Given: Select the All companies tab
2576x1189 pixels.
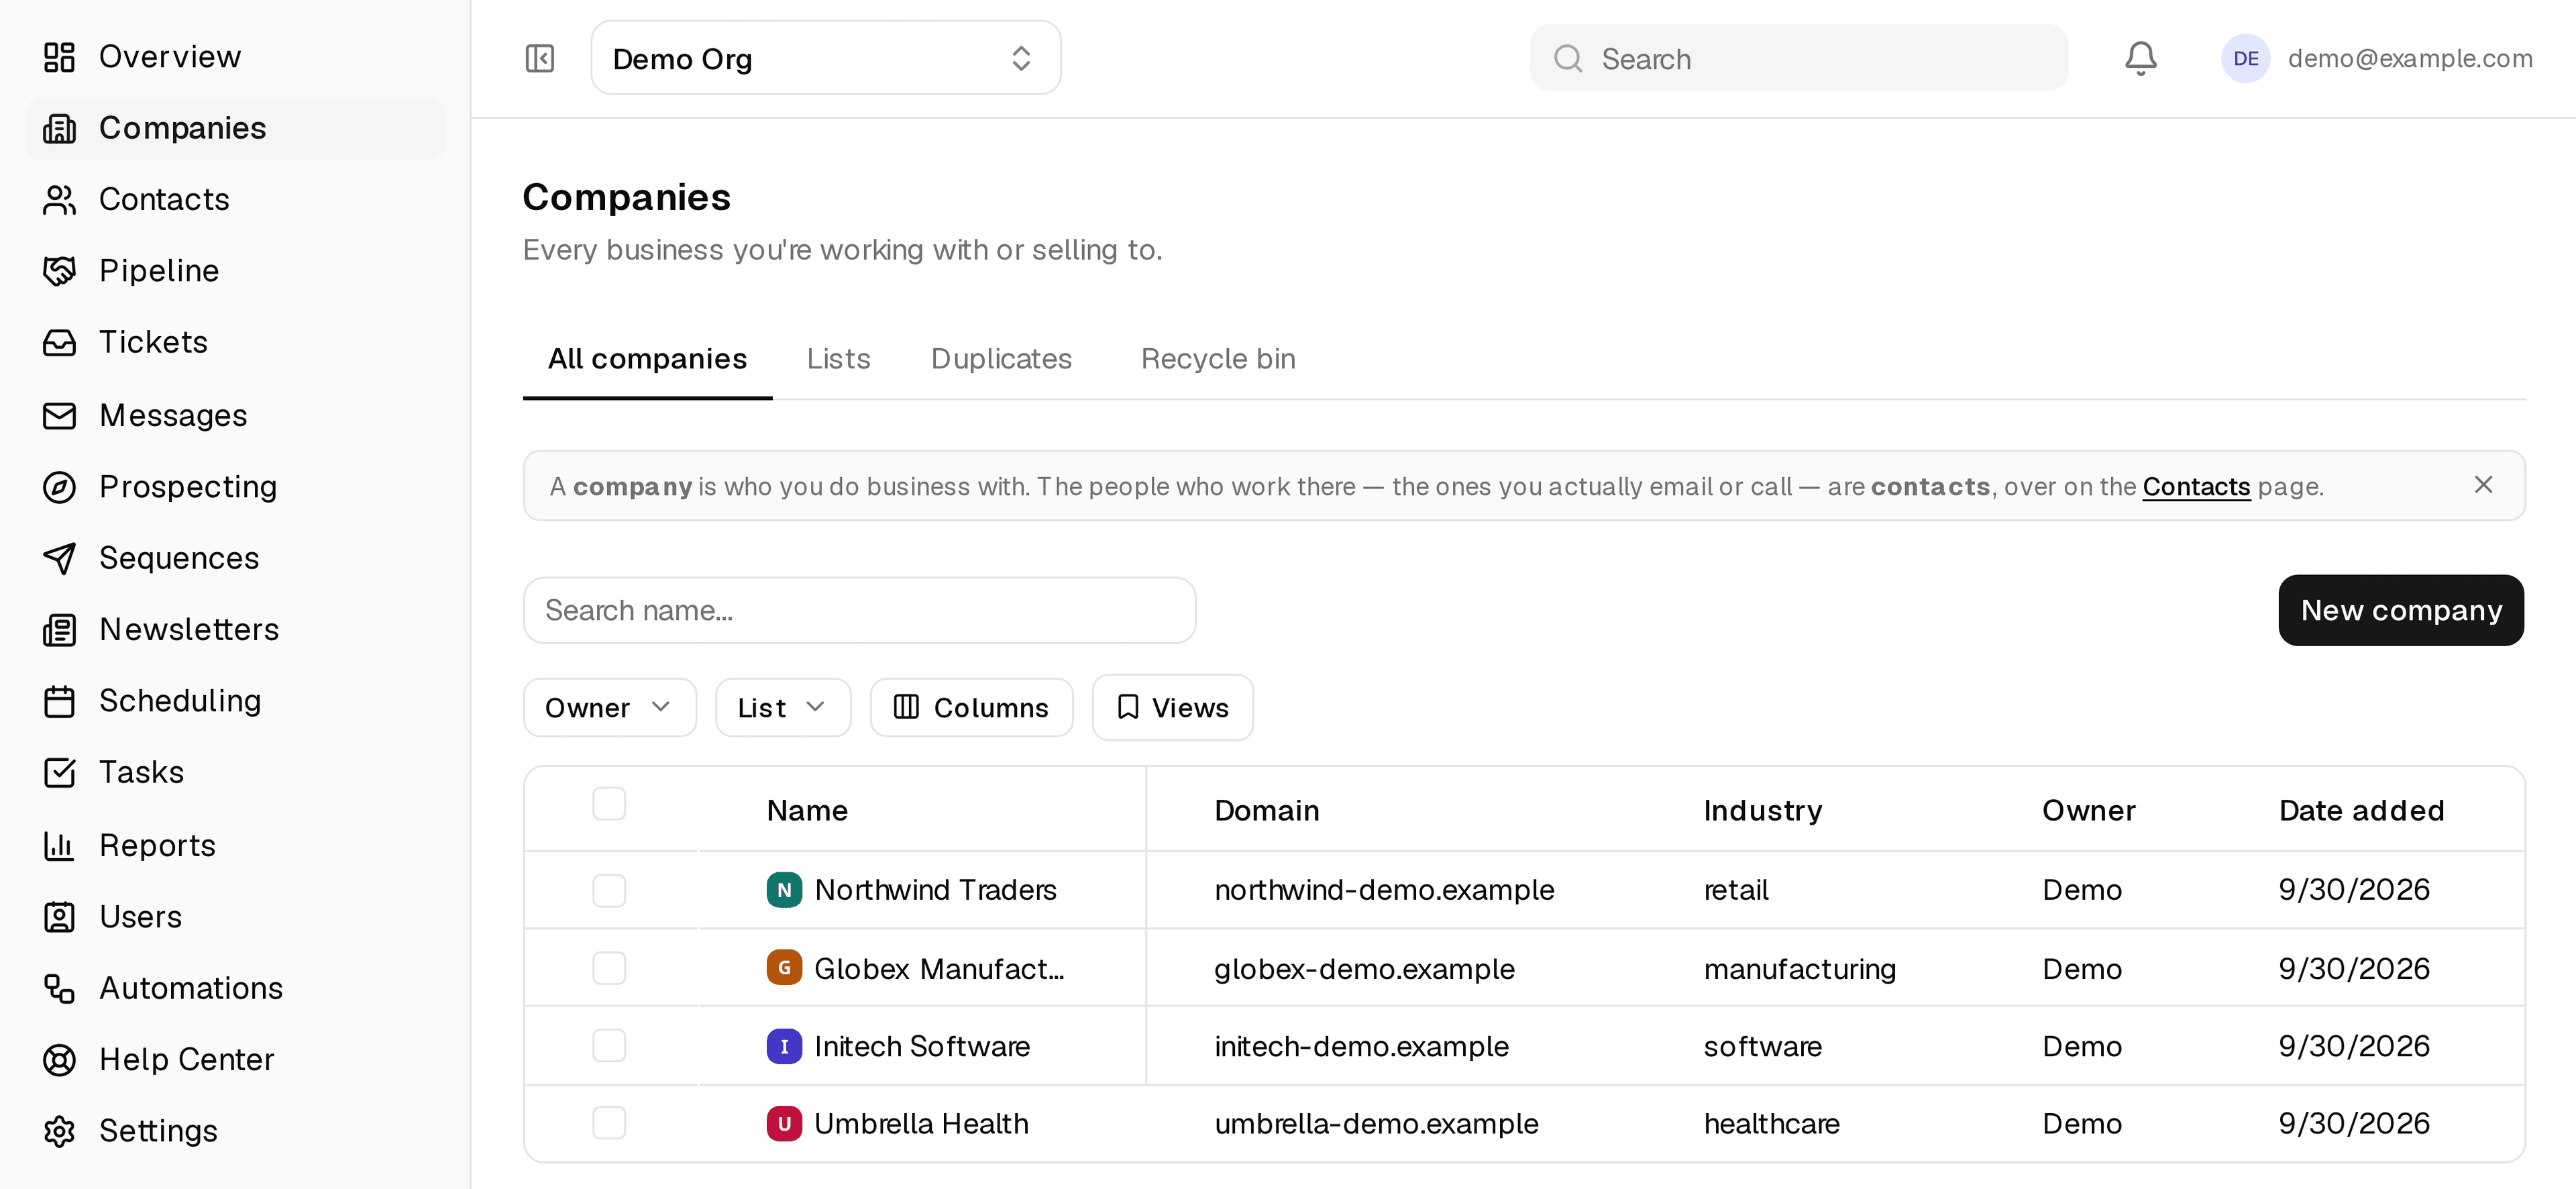Looking at the screenshot, I should [647, 359].
